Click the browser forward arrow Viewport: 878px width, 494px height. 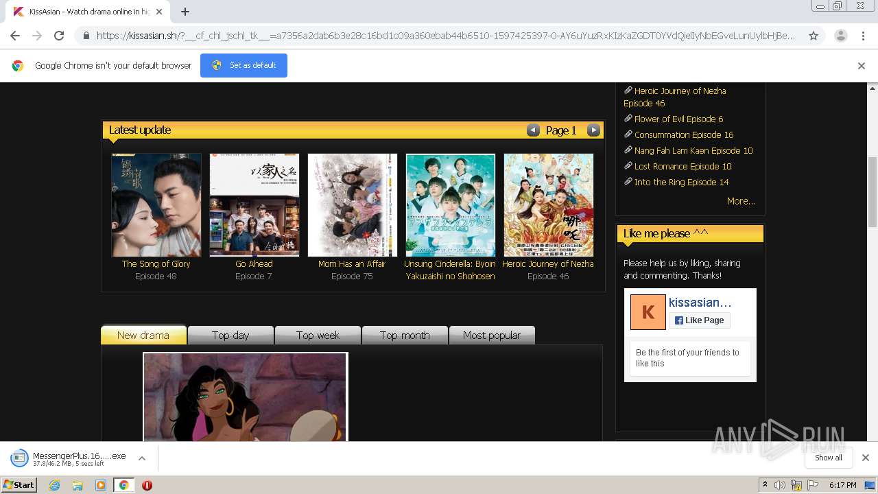click(37, 36)
